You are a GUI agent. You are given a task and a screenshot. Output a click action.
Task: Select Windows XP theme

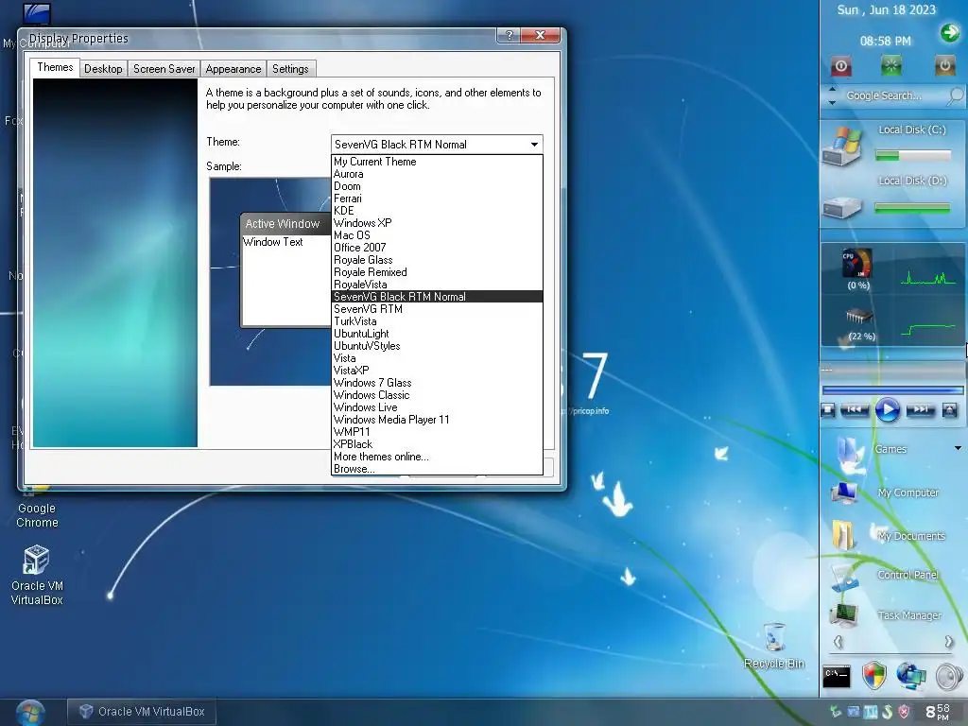tap(438, 223)
